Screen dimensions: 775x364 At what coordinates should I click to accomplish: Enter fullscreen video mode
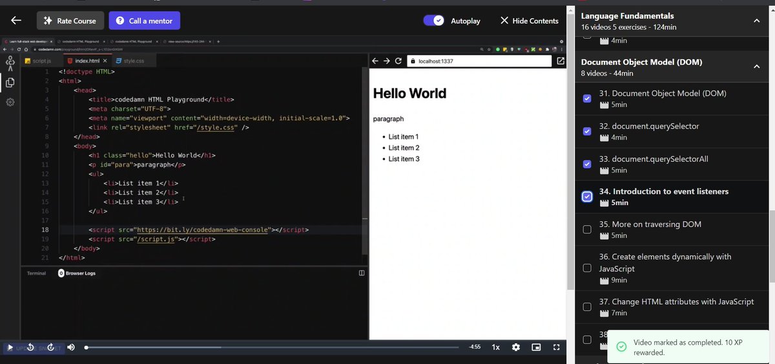[x=556, y=347]
